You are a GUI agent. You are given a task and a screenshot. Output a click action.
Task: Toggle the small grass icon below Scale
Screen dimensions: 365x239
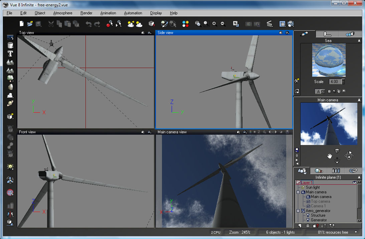[x=339, y=91]
